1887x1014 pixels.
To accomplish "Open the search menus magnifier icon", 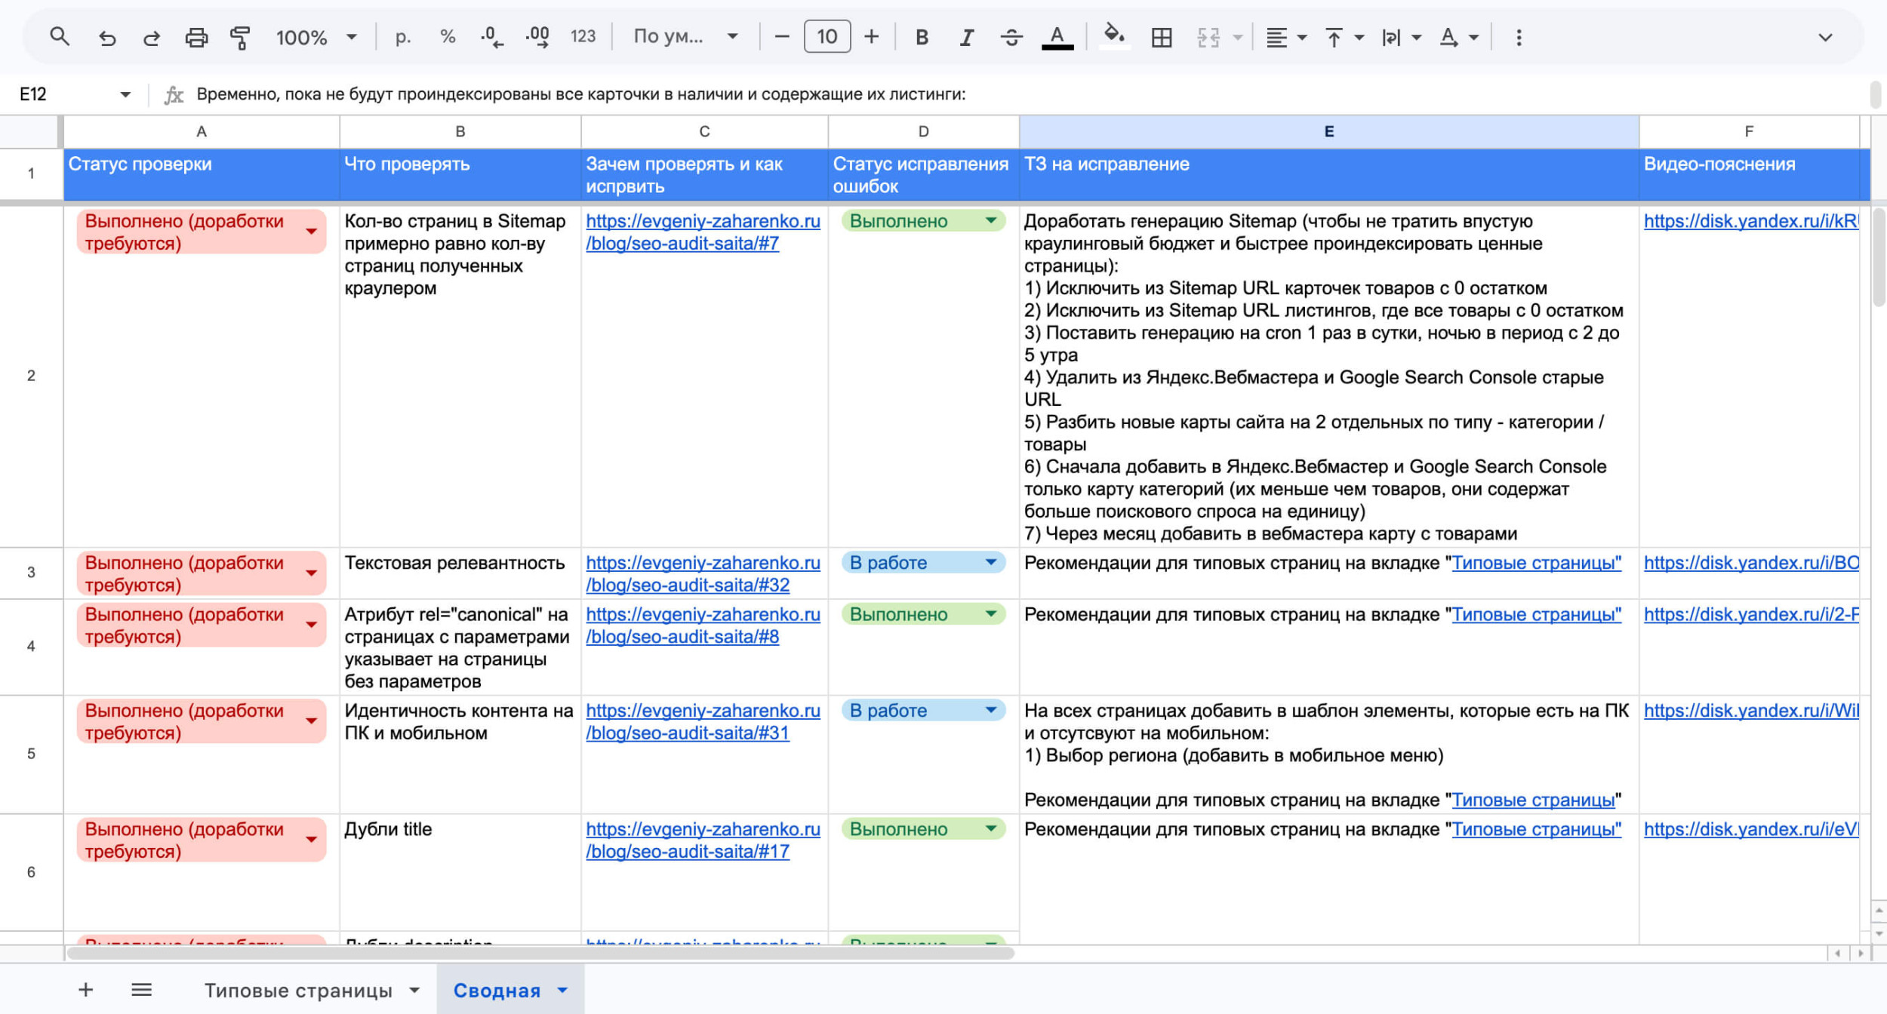I will point(59,36).
